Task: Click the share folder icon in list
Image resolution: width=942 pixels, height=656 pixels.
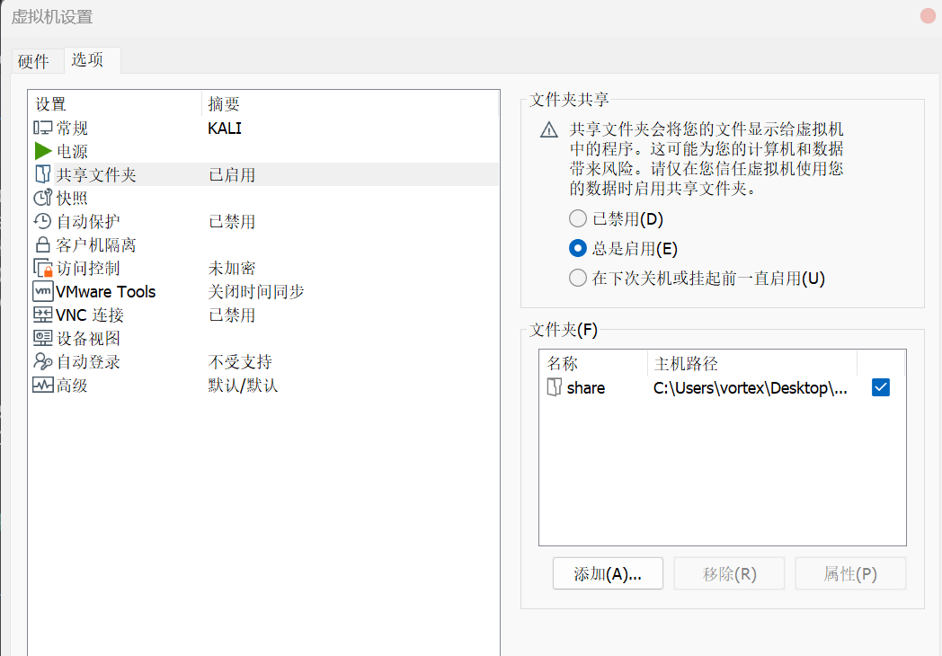Action: [554, 387]
